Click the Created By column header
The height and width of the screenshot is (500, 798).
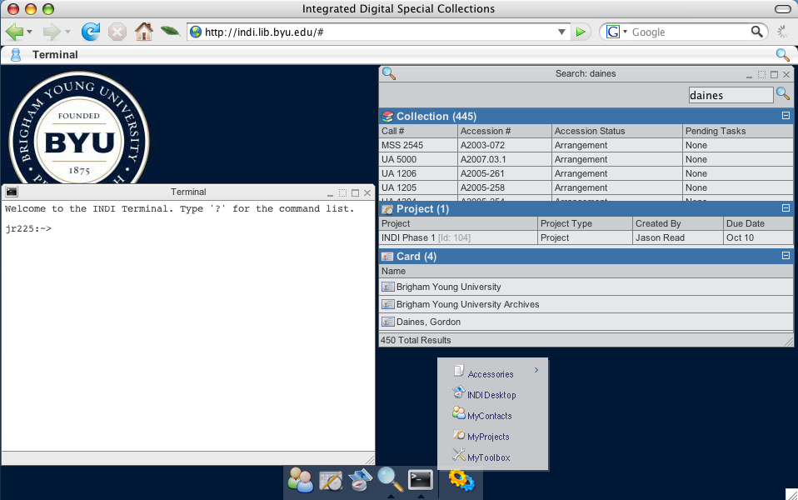(678, 223)
